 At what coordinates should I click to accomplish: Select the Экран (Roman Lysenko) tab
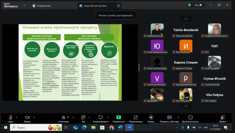click(x=97, y=6)
